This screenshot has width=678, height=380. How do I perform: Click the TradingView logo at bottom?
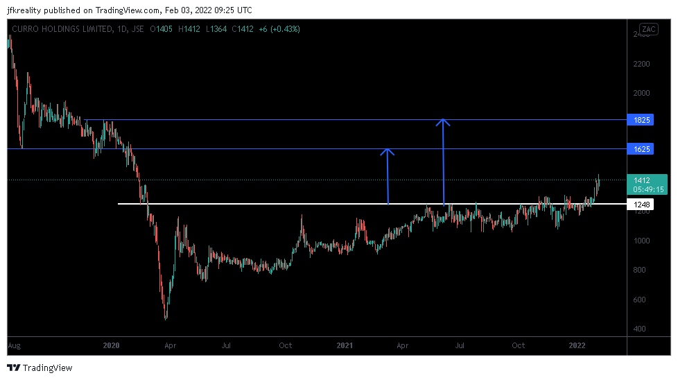pos(40,368)
